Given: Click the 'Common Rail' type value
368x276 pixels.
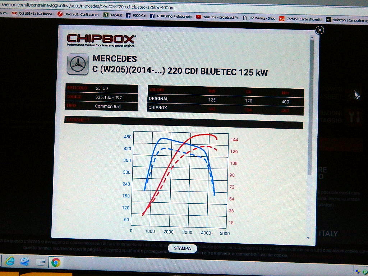Looking at the screenshot, I should coord(108,106).
